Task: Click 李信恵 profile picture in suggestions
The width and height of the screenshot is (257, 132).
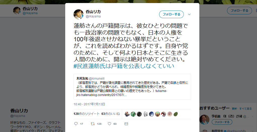Action: 204,120
